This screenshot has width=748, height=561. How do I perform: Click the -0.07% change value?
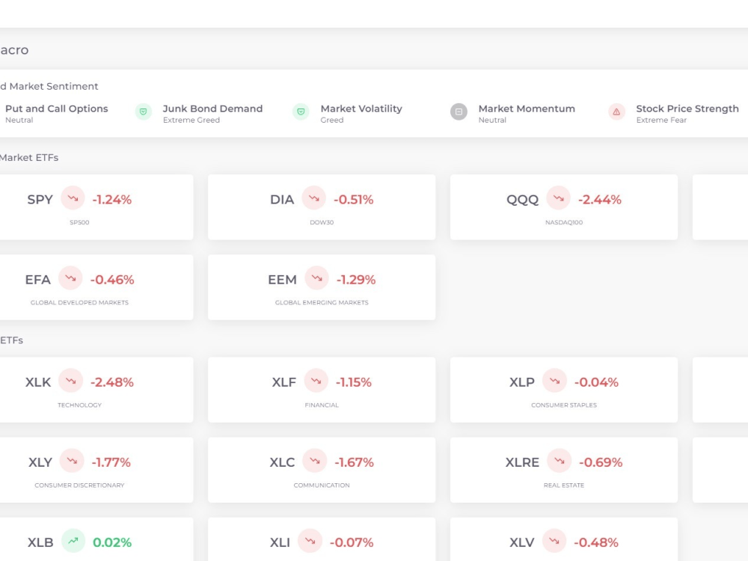[x=352, y=542]
